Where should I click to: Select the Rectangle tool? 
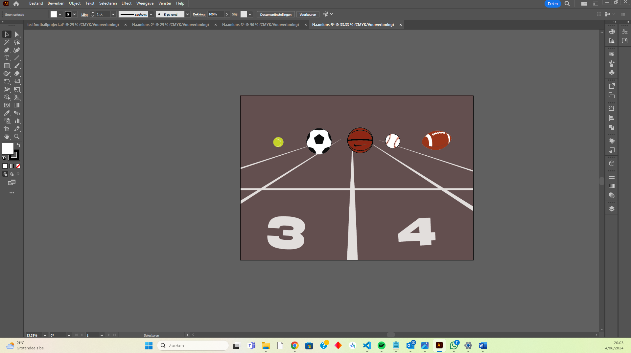click(7, 66)
